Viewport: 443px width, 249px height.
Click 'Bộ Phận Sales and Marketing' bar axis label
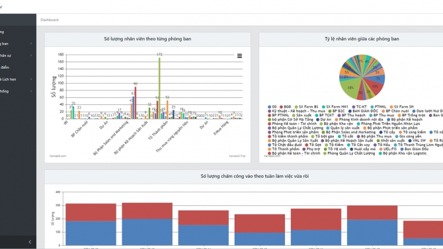pos(111,138)
